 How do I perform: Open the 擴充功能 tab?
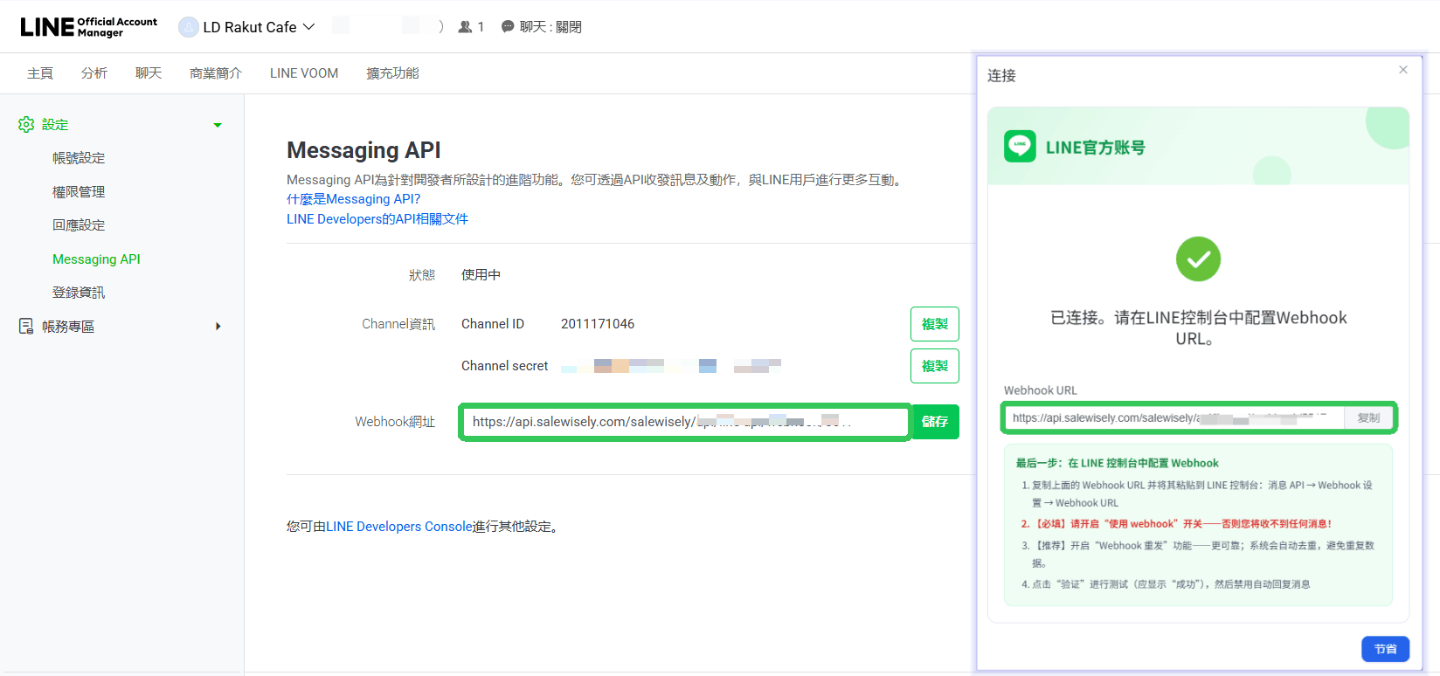point(392,73)
